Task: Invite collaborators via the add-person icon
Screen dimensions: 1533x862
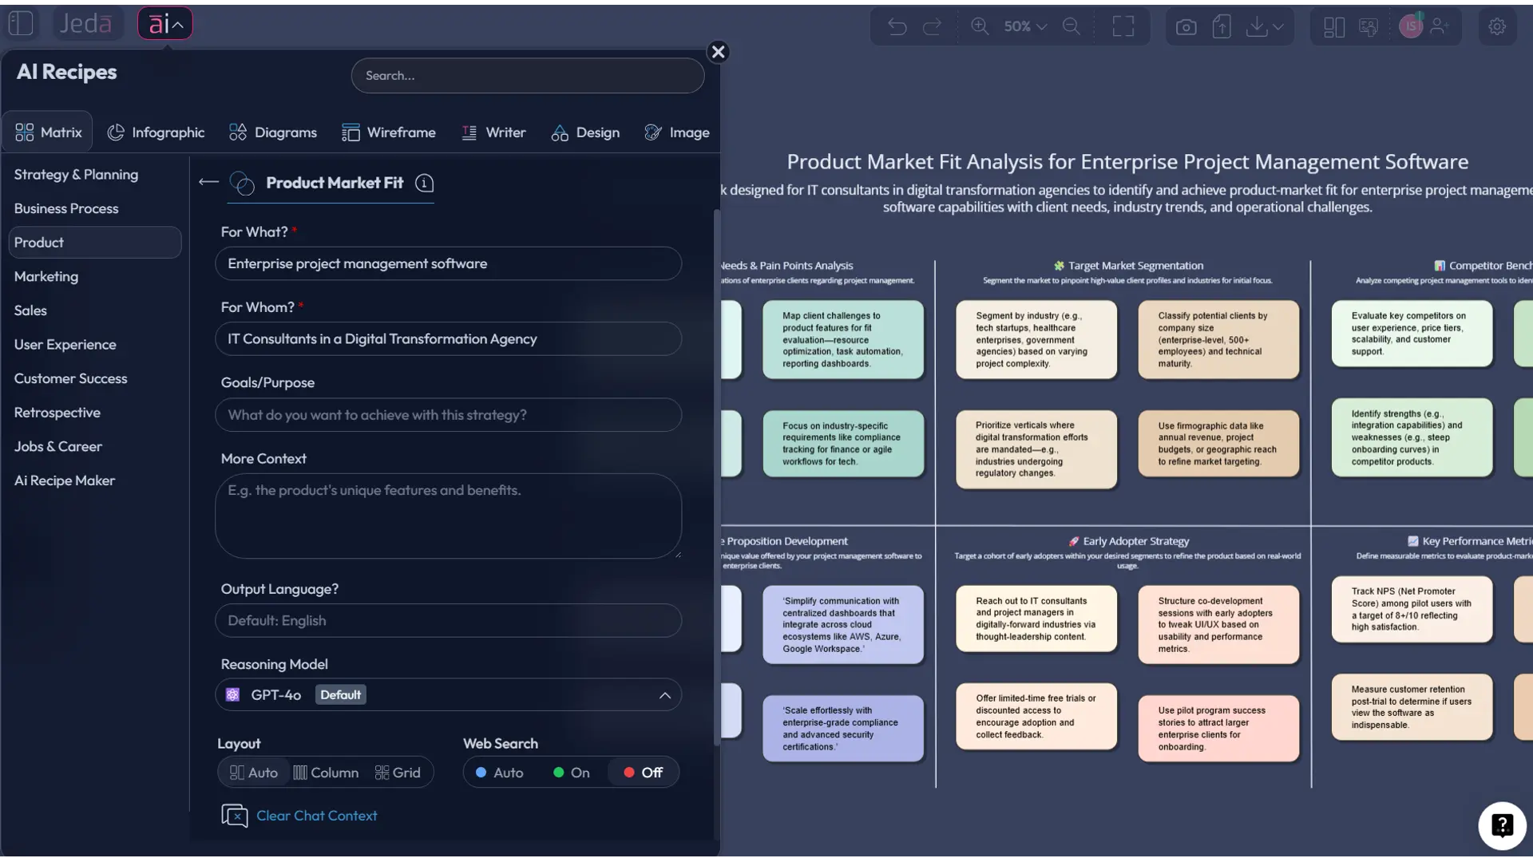Action: tap(1440, 26)
